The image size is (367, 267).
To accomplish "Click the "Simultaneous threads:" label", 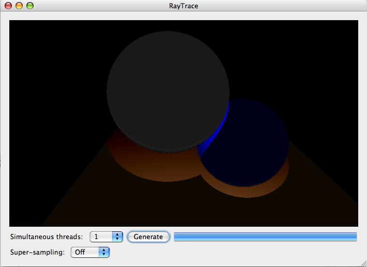I will (x=46, y=237).
